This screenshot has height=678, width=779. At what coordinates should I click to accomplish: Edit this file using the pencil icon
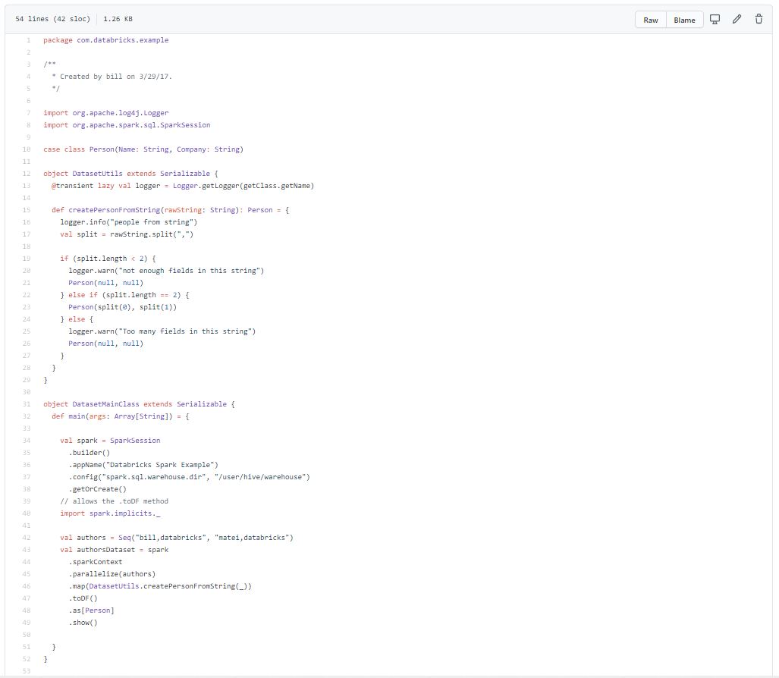click(x=737, y=20)
